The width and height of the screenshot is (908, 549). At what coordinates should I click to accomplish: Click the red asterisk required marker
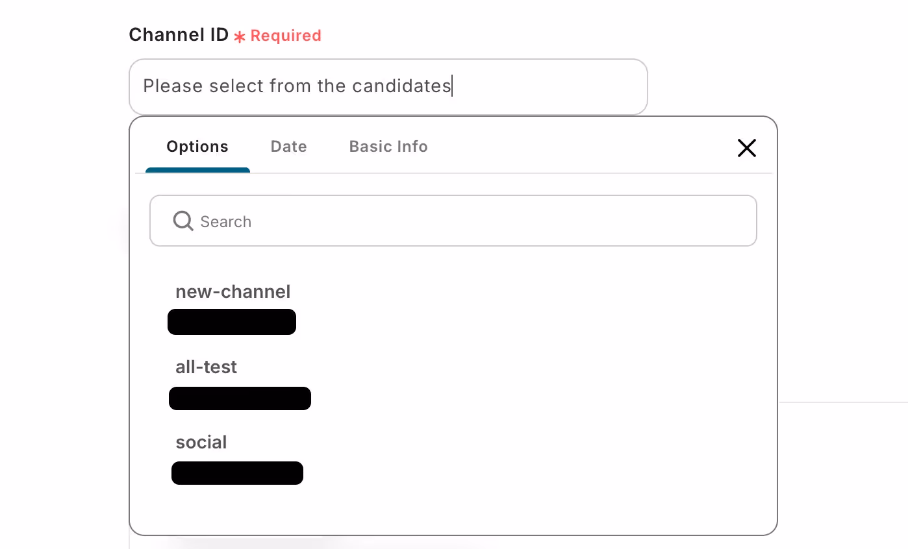point(240,37)
